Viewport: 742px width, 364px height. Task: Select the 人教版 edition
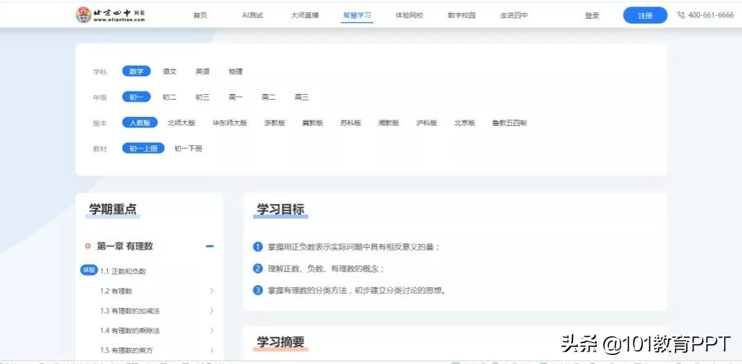click(x=140, y=122)
